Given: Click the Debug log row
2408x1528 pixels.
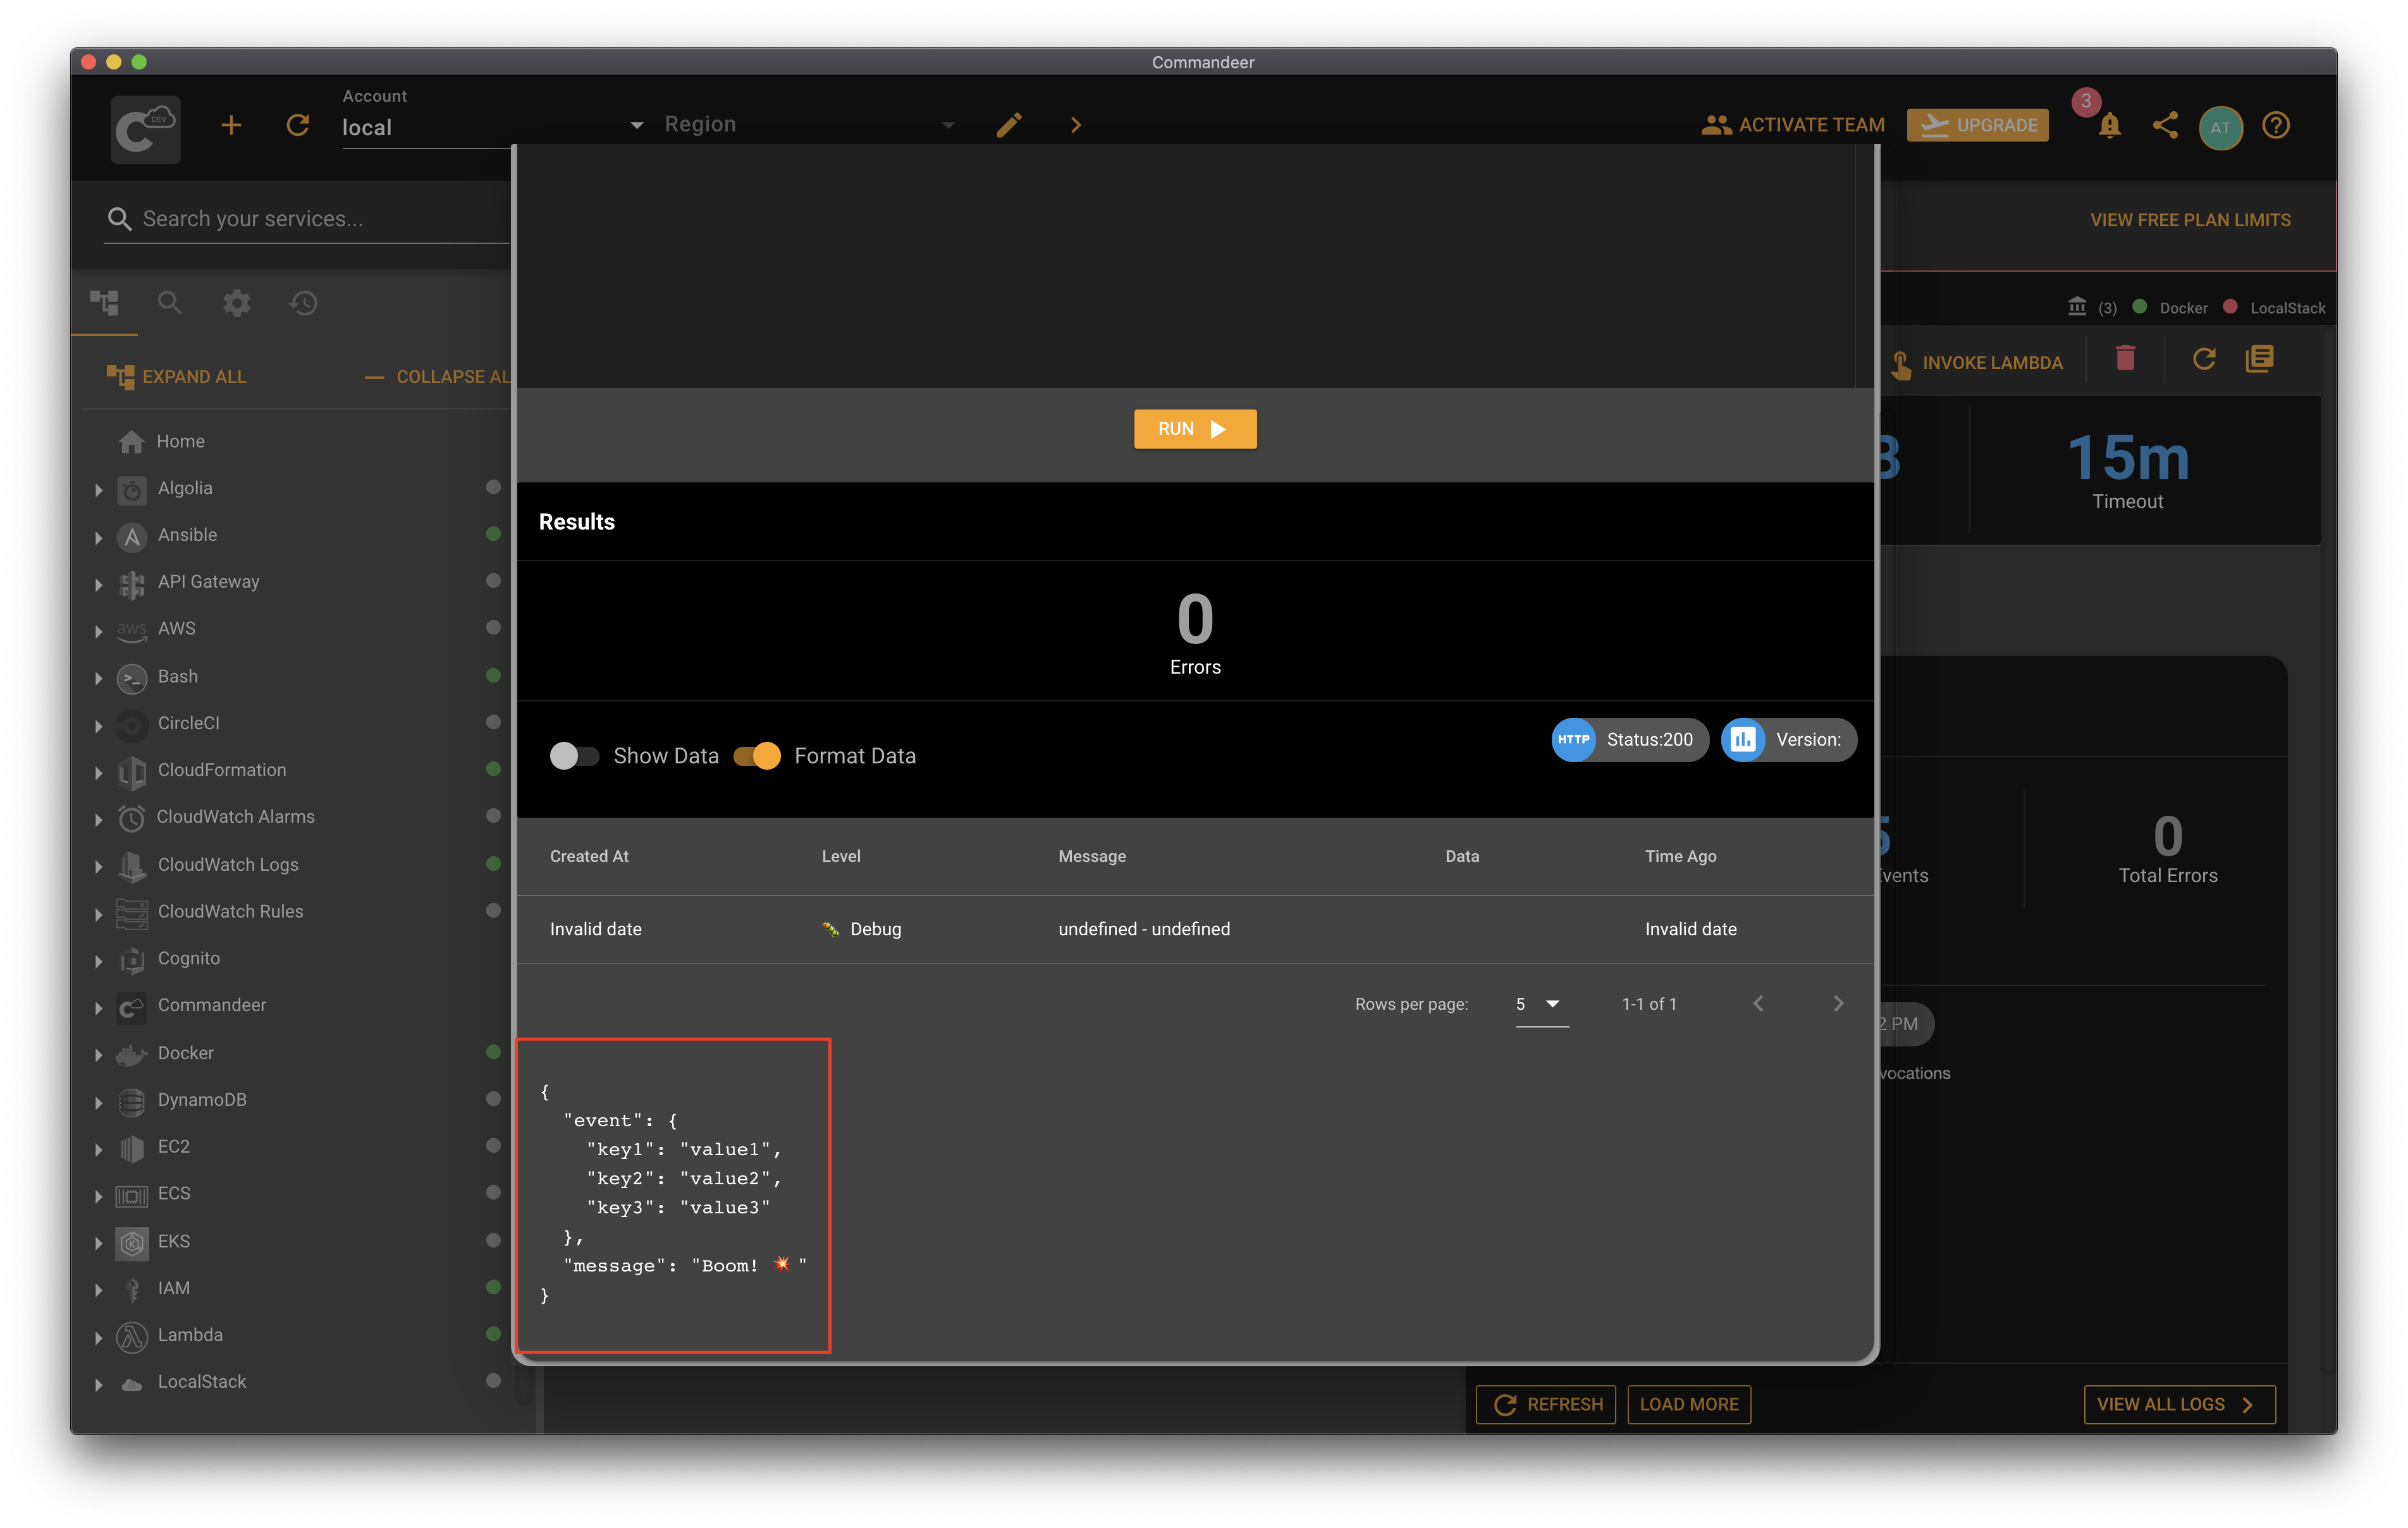Looking at the screenshot, I should pyautogui.click(x=1195, y=930).
